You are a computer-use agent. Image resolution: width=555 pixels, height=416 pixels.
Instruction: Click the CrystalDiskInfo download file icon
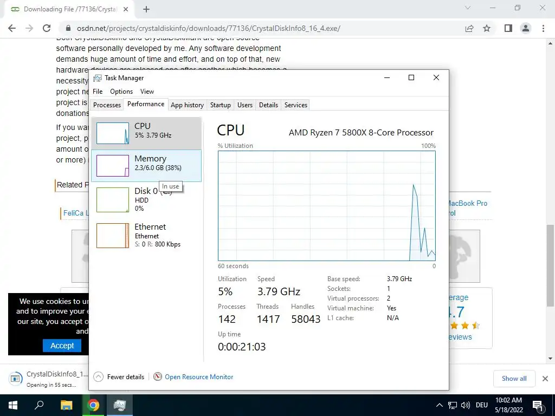(x=15, y=379)
